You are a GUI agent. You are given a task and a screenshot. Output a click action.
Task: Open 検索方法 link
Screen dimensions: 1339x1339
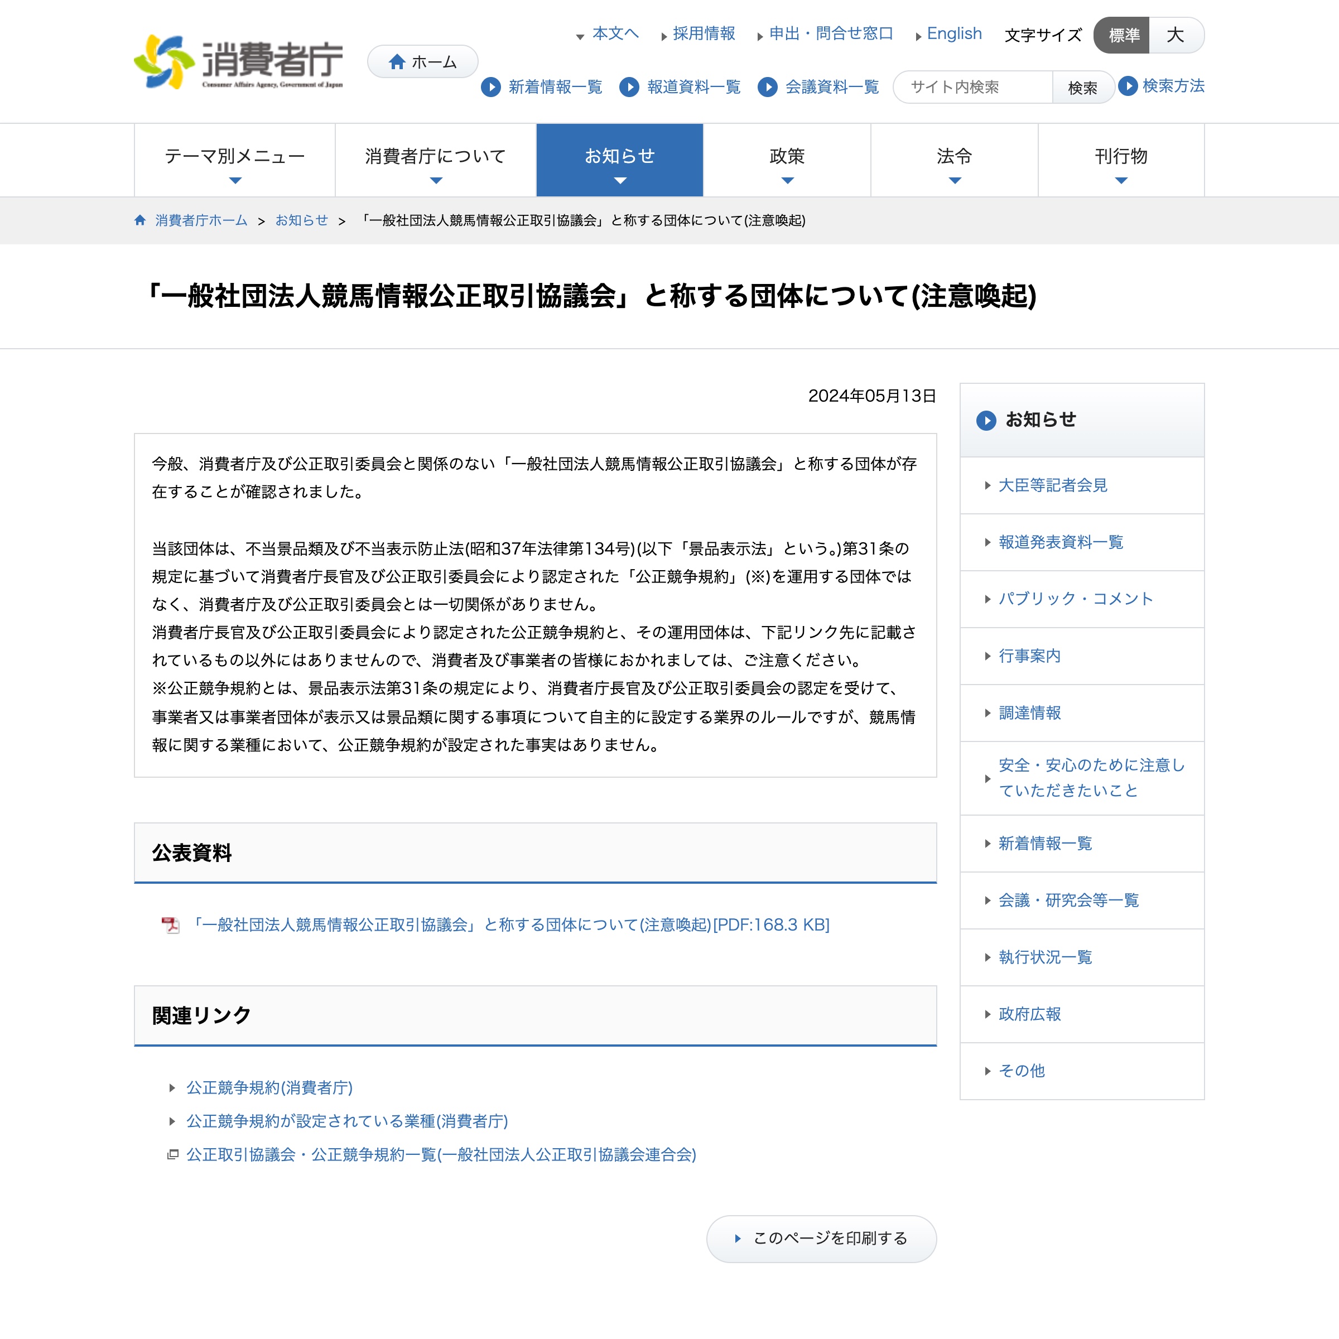pyautogui.click(x=1173, y=85)
